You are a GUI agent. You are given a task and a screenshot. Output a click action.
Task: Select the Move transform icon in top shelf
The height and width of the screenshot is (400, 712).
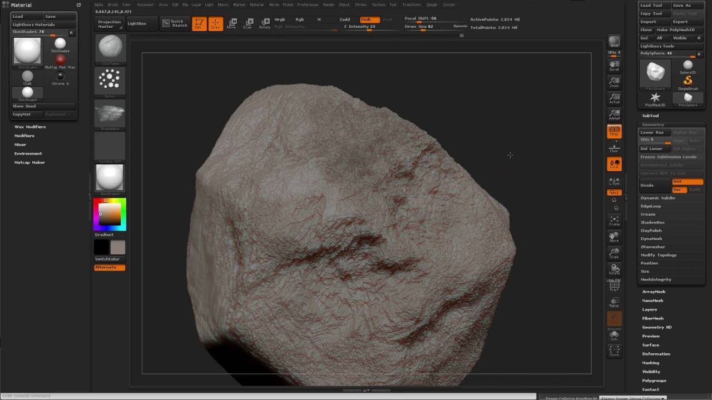[x=231, y=24]
